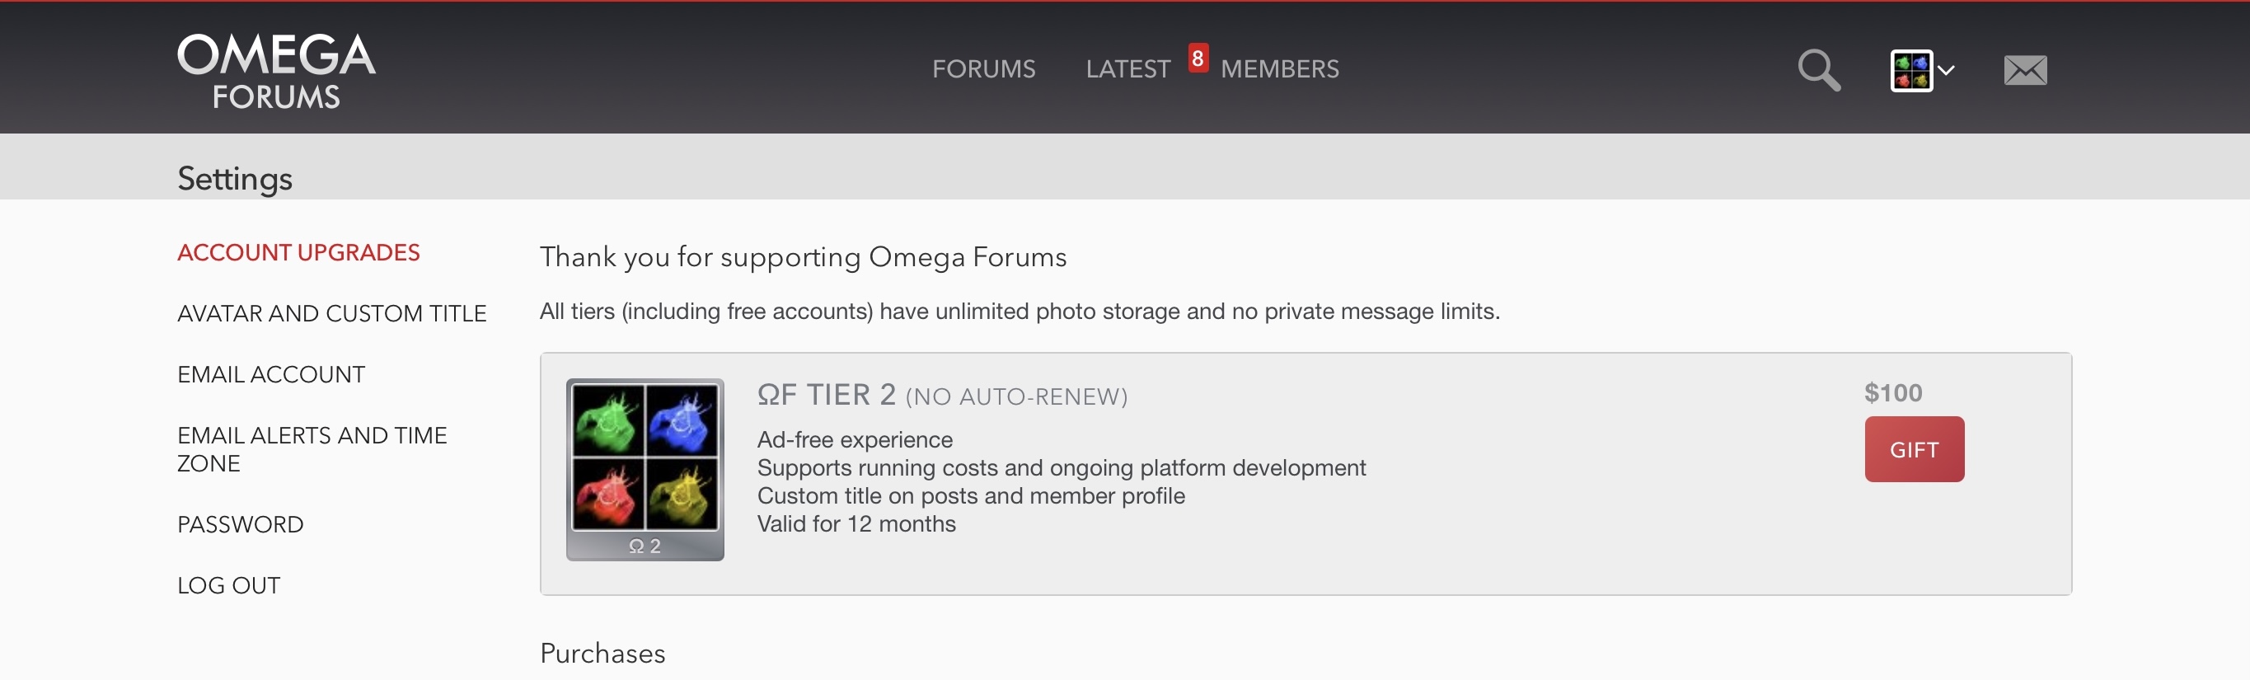This screenshot has height=680, width=2250.
Task: Open the MEMBERS navigation item
Action: click(1280, 69)
